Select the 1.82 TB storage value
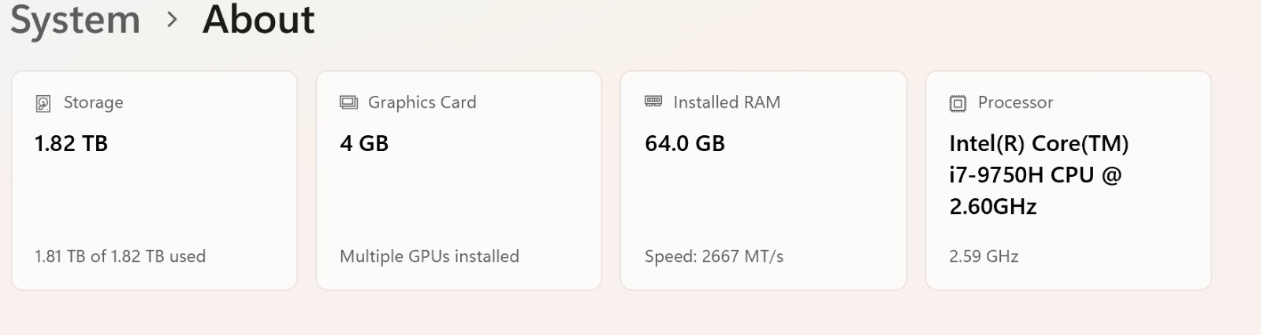The width and height of the screenshot is (1261, 335). coord(71,143)
